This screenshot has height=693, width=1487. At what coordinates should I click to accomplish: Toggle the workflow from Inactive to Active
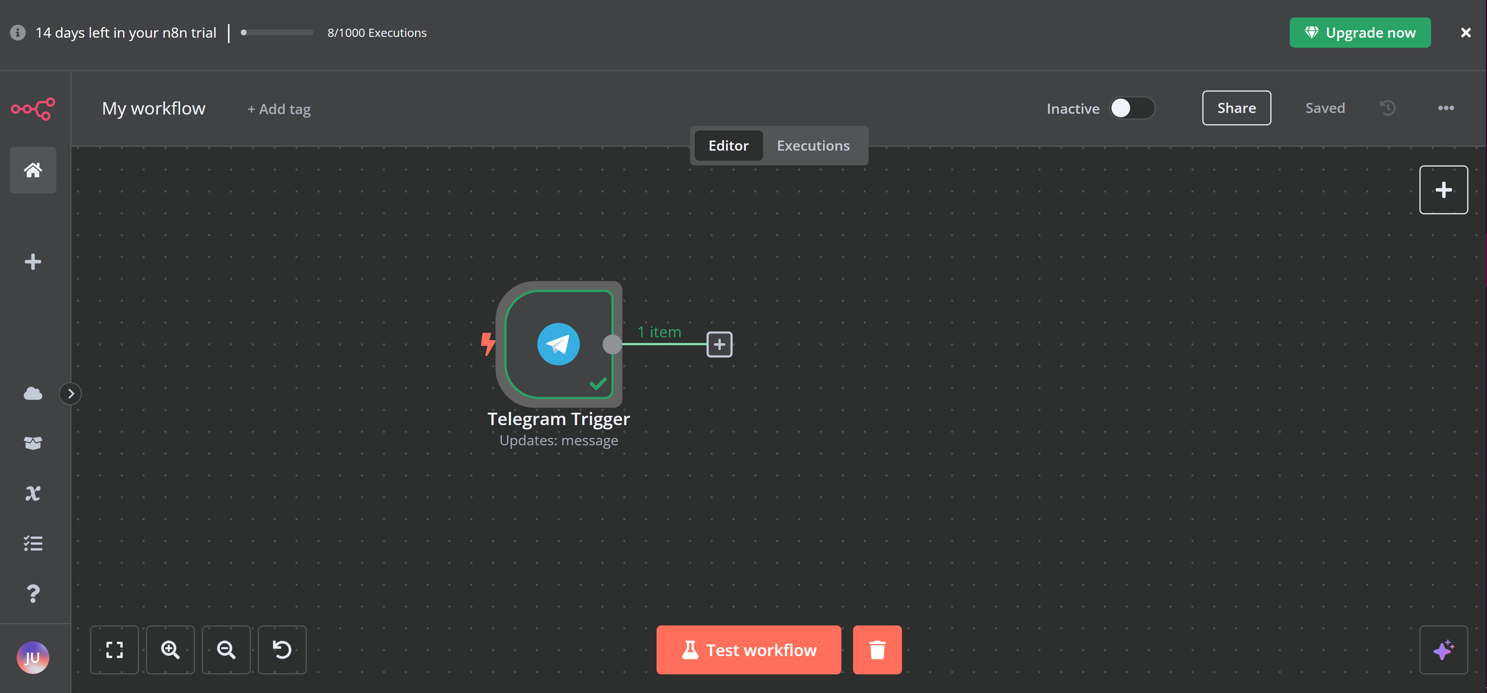[1132, 108]
